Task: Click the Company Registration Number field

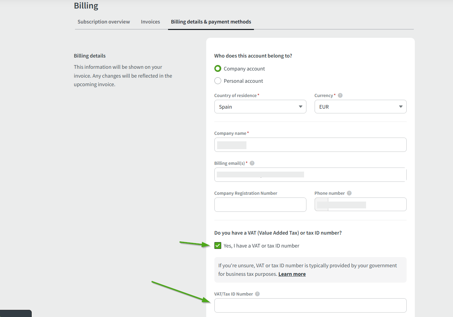Action: (260, 205)
